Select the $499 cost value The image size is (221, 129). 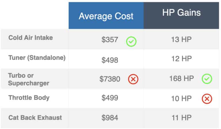click(110, 98)
